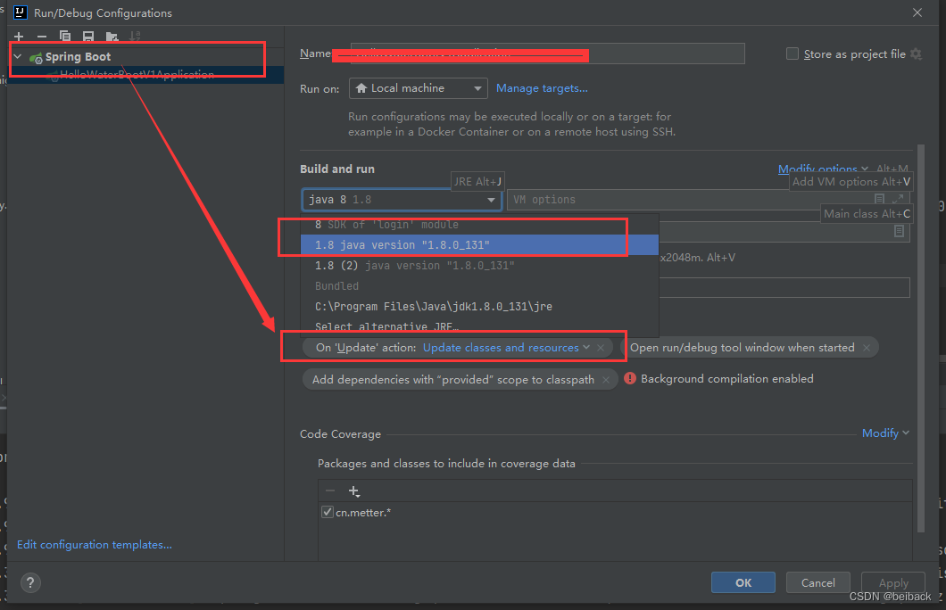Select the C:\Program Files\Java\jdk1.8.0_131\jre entry
The image size is (946, 610).
pyautogui.click(x=479, y=306)
